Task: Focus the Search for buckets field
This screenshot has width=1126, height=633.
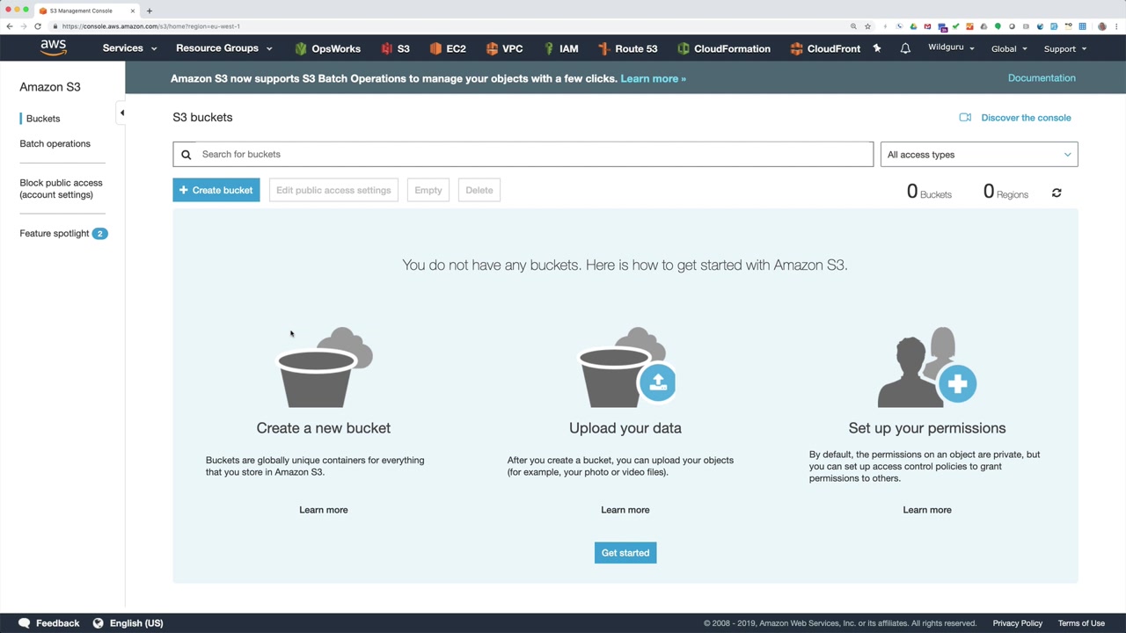Action: coord(523,154)
